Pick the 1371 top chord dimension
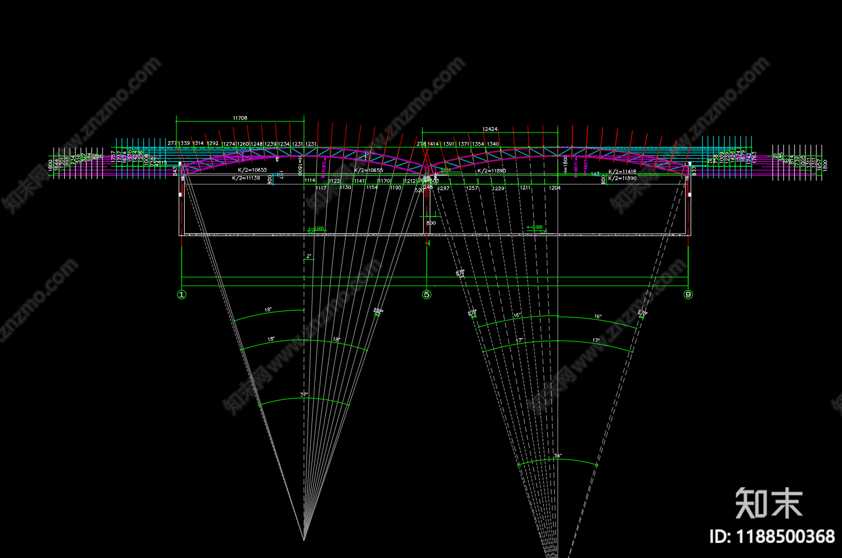842x558 pixels. [x=464, y=144]
